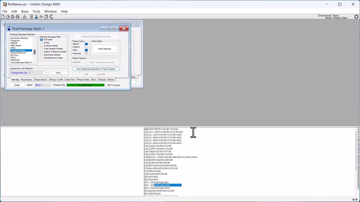360x202 pixels.
Task: Click the Edit Properties button
Action: coord(114,85)
